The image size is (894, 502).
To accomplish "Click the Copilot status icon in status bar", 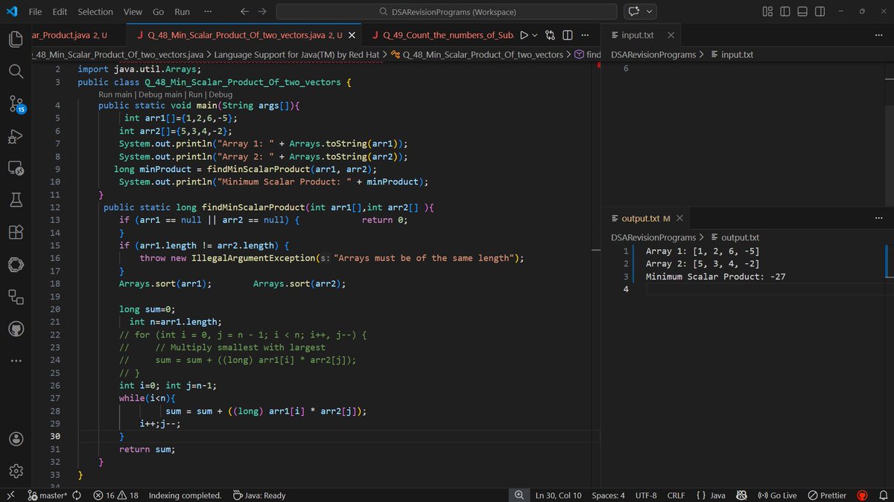I will (x=741, y=495).
